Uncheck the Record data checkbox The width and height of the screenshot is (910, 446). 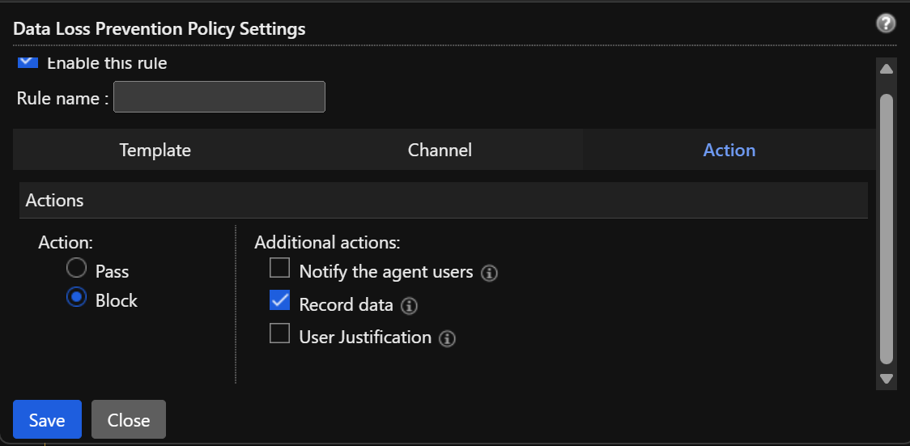pos(280,301)
